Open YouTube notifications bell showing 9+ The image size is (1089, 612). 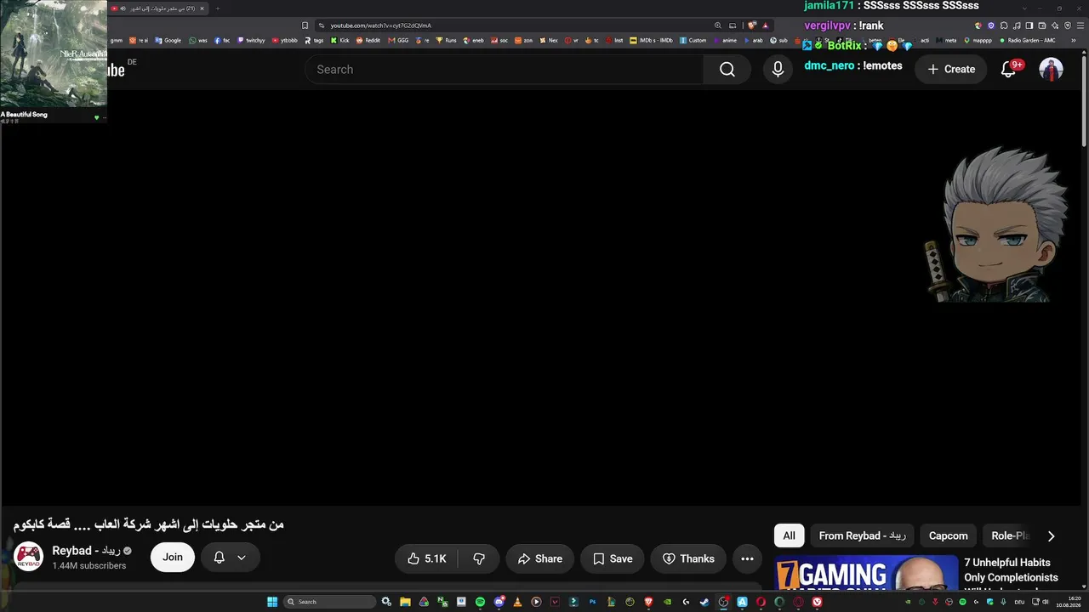1009,70
